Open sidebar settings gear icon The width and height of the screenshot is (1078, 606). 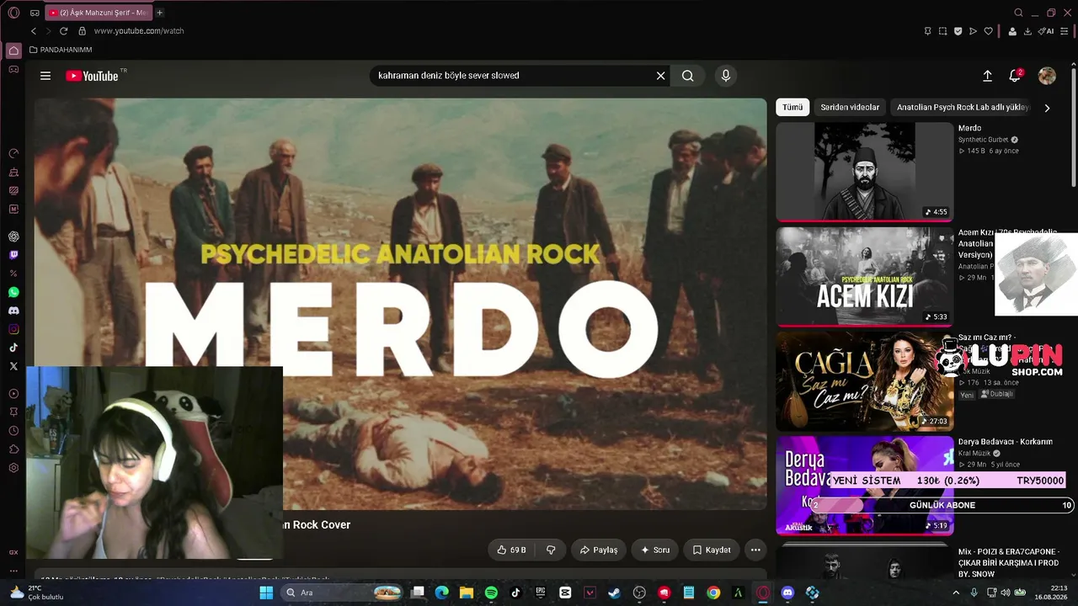point(13,468)
